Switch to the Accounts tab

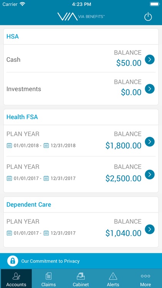click(x=16, y=278)
